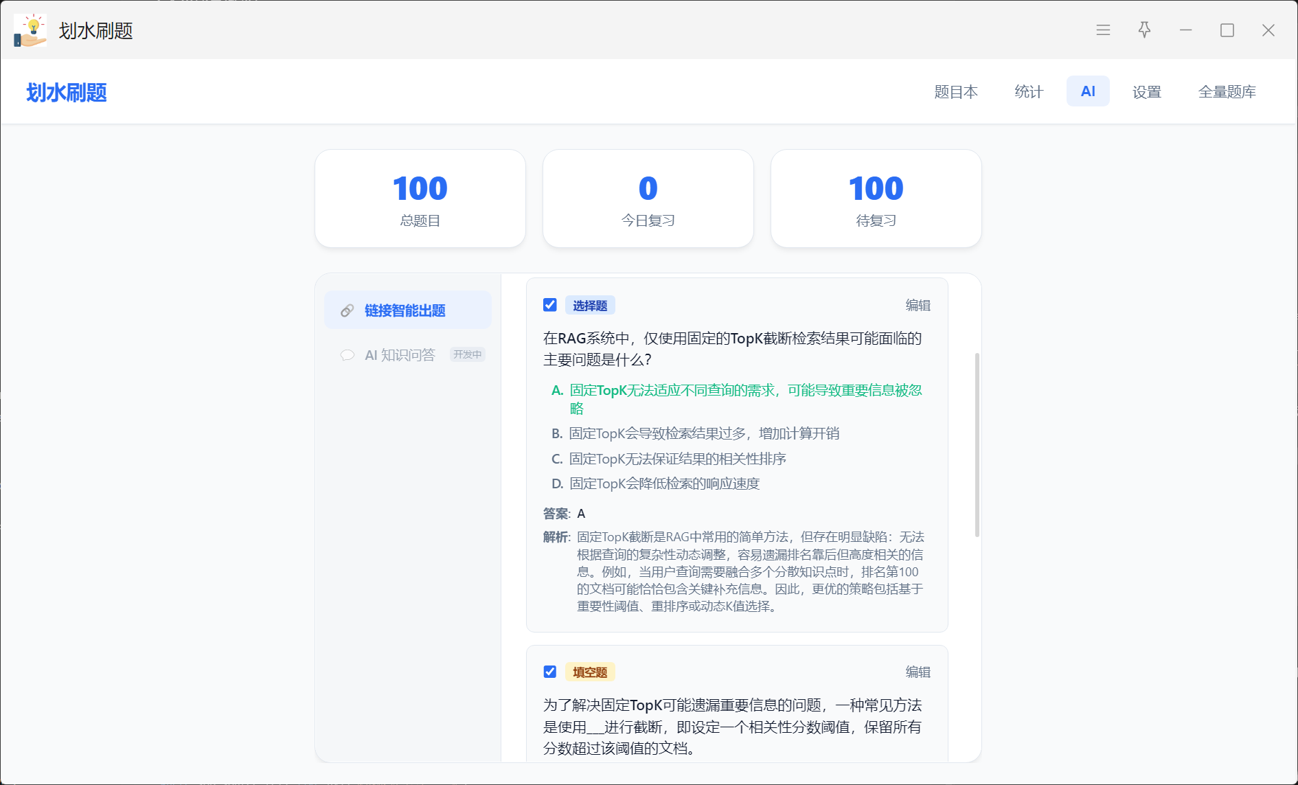The height and width of the screenshot is (785, 1298).
Task: Select the AI tab
Action: click(x=1088, y=91)
